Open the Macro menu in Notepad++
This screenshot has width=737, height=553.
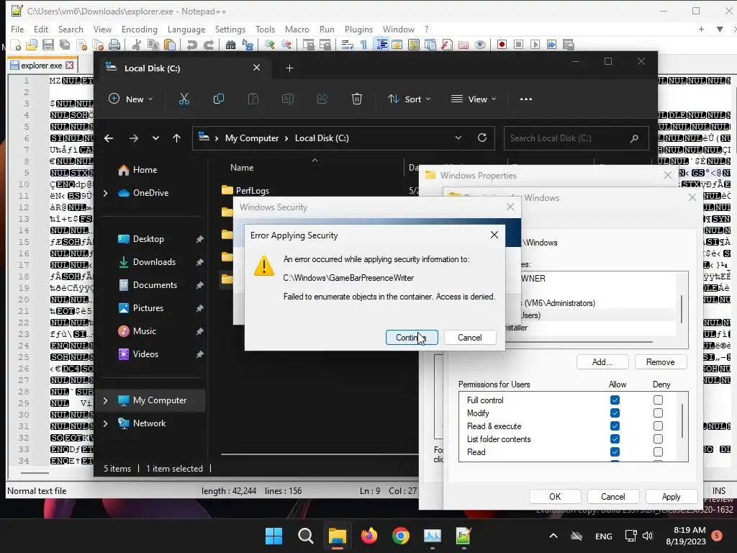[x=297, y=29]
